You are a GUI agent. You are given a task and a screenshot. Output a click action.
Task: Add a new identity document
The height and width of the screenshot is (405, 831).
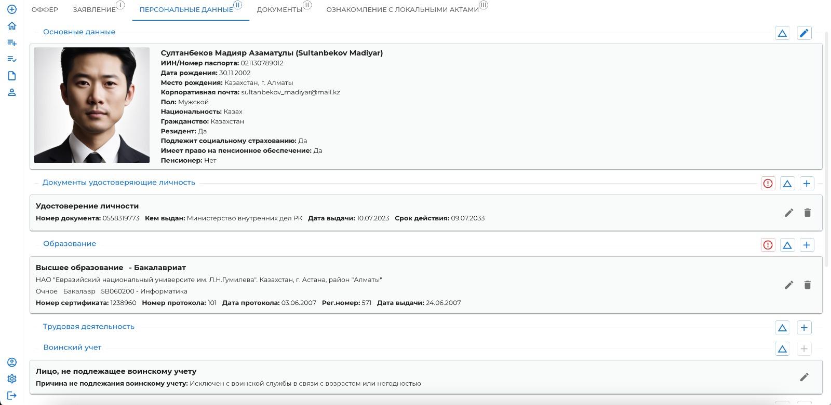coord(807,184)
